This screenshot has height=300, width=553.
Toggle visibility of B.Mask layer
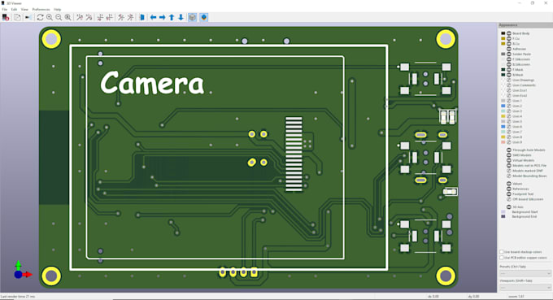509,75
